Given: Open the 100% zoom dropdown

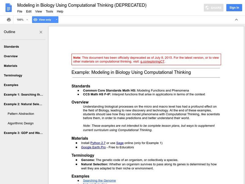Looking at the screenshot, I should (22, 20).
